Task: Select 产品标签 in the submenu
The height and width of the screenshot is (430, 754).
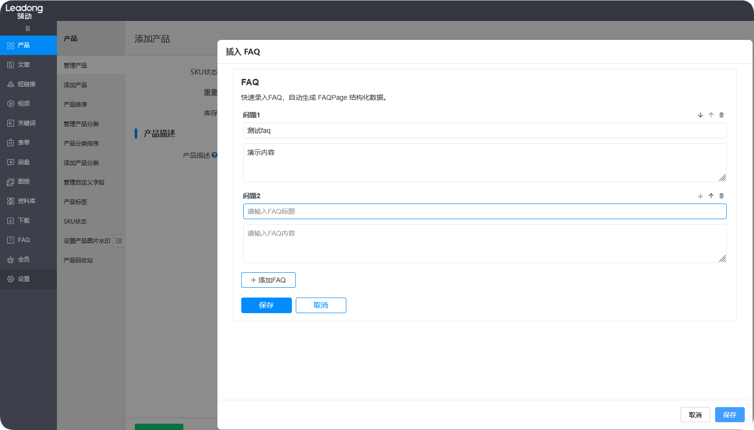Action: [91, 202]
